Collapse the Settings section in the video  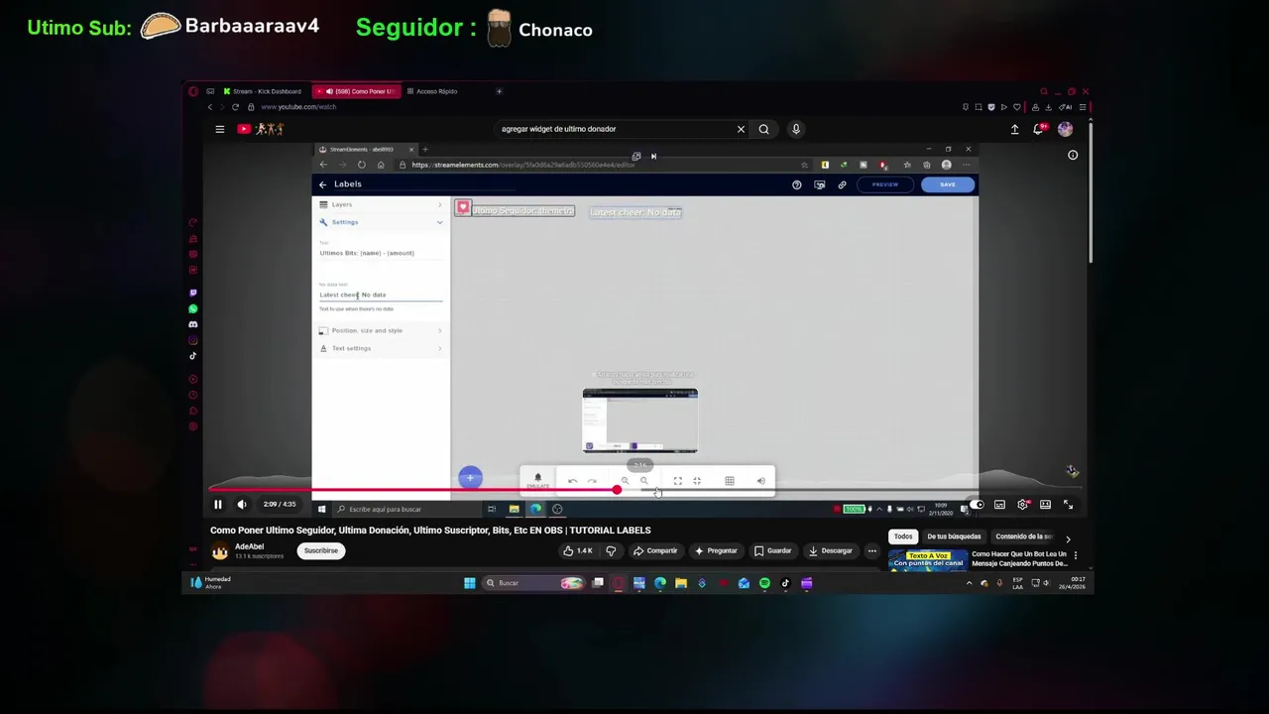click(381, 222)
